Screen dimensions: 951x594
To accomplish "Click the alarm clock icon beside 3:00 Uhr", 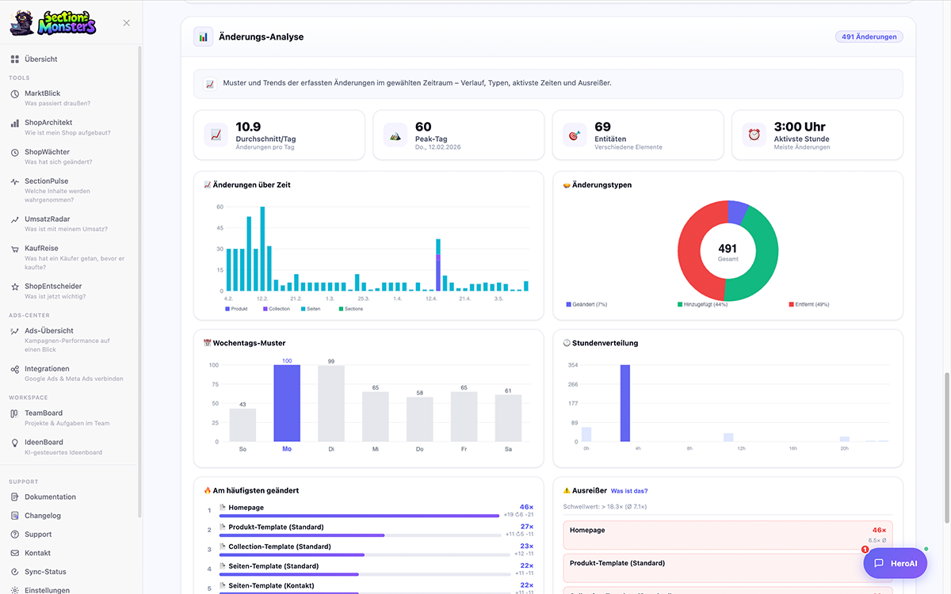I will [753, 135].
